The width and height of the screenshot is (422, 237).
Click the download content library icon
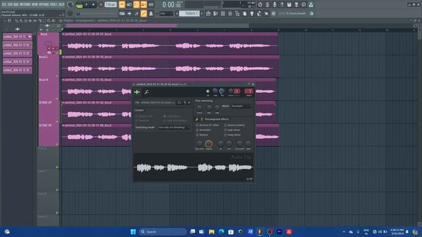[311, 5]
